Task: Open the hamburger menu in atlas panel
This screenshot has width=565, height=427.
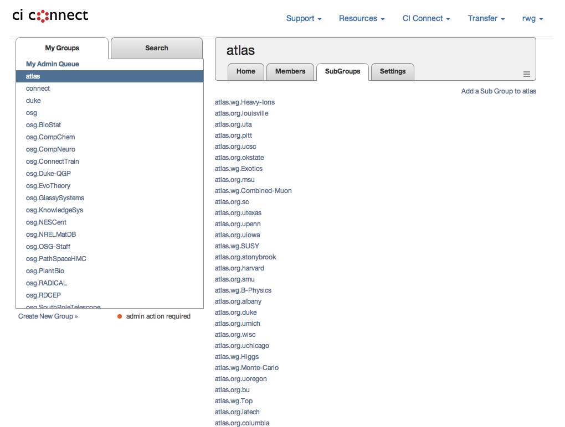Action: [x=526, y=74]
